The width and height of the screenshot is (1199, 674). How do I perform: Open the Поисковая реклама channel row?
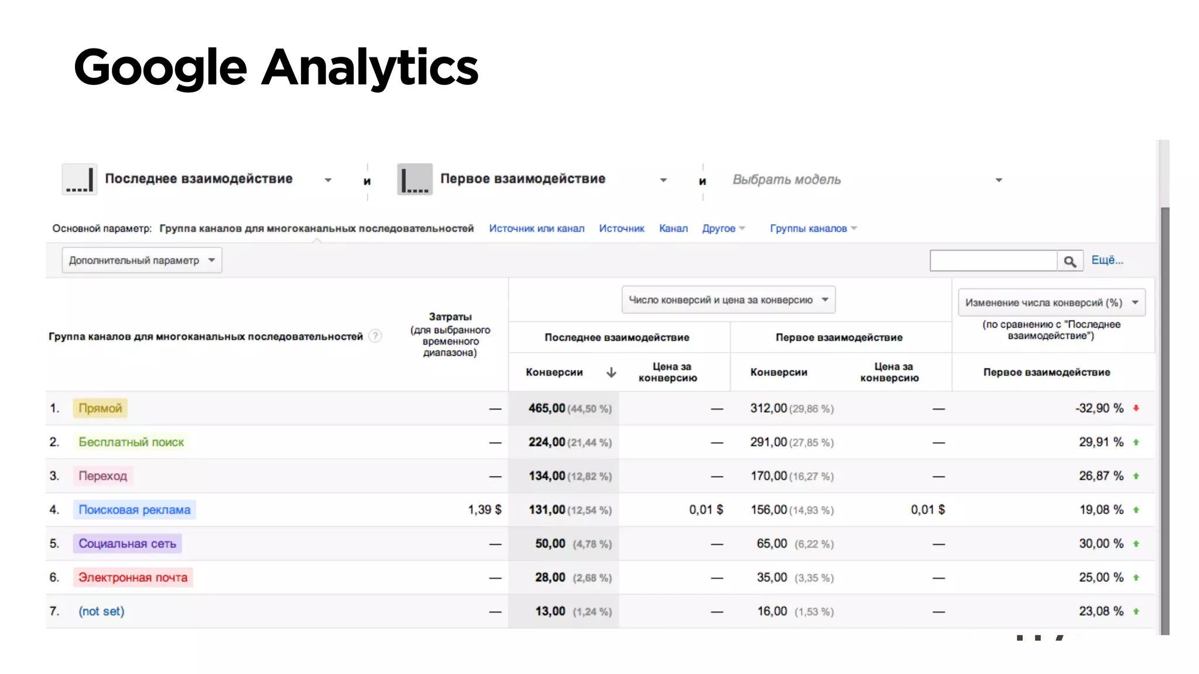click(134, 510)
